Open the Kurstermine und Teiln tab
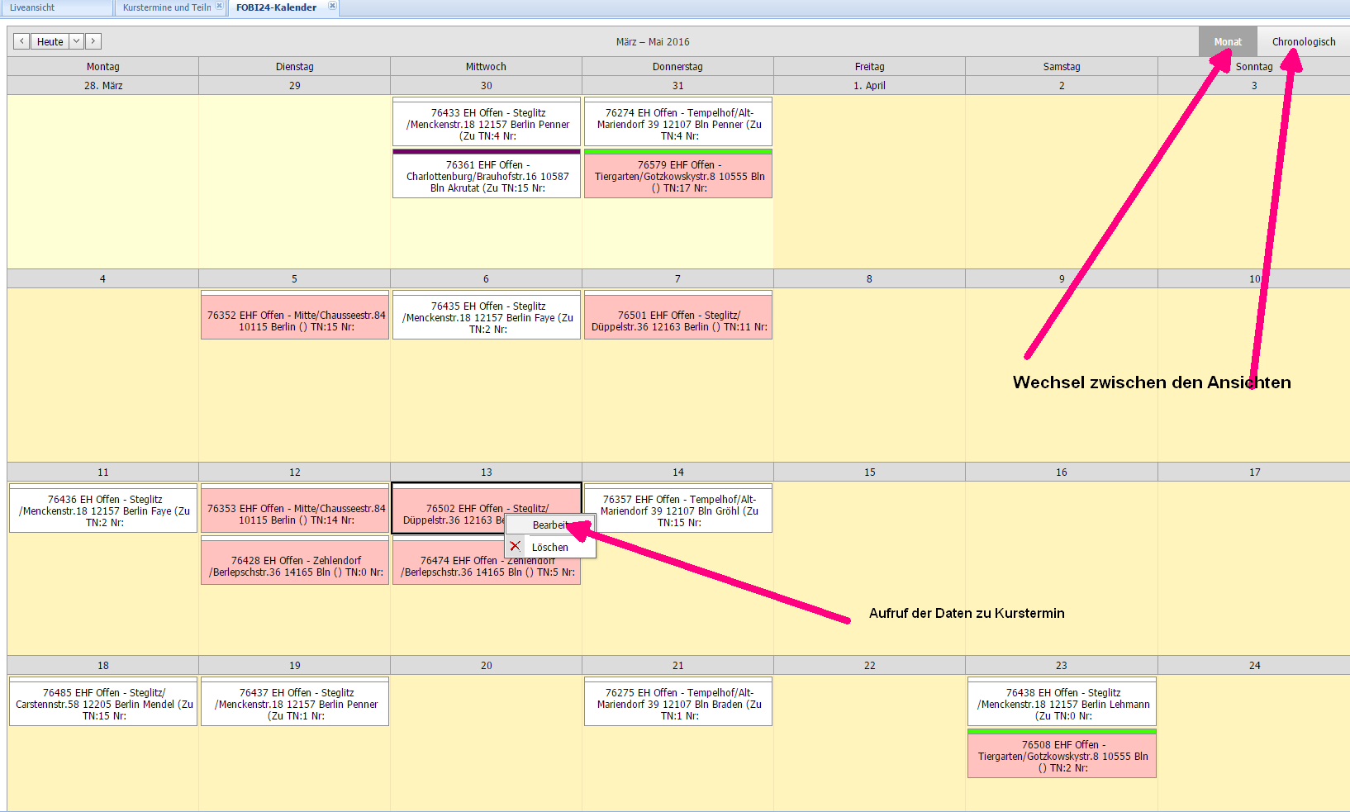The height and width of the screenshot is (812, 1350). [166, 7]
